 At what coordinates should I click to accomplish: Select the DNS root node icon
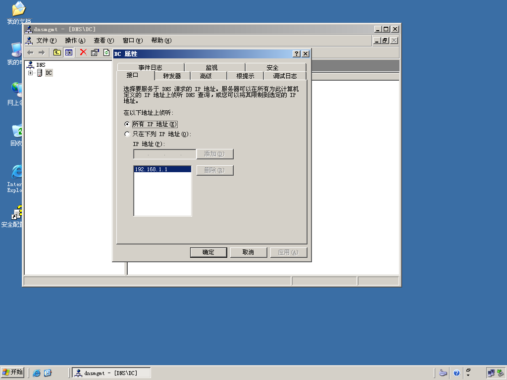pyautogui.click(x=31, y=65)
